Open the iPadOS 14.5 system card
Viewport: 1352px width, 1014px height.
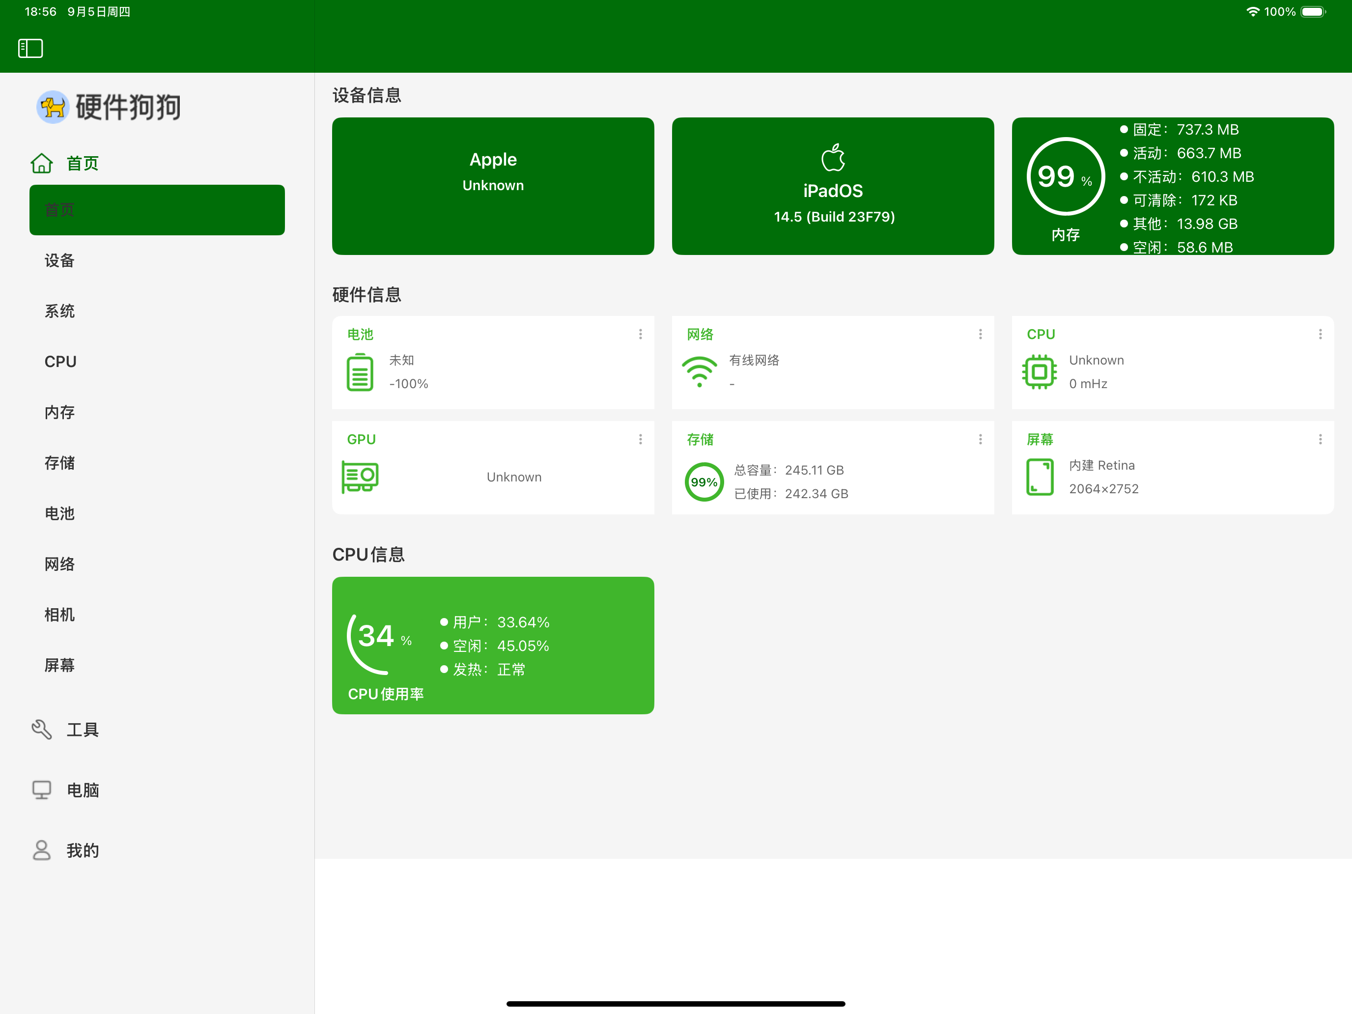click(832, 186)
